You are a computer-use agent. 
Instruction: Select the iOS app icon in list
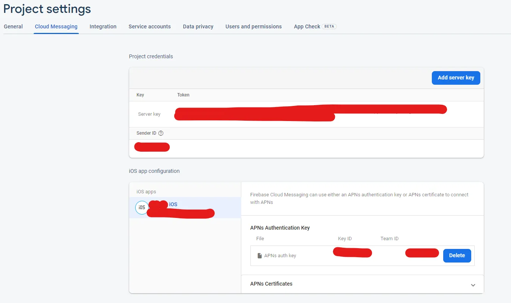tap(142, 207)
